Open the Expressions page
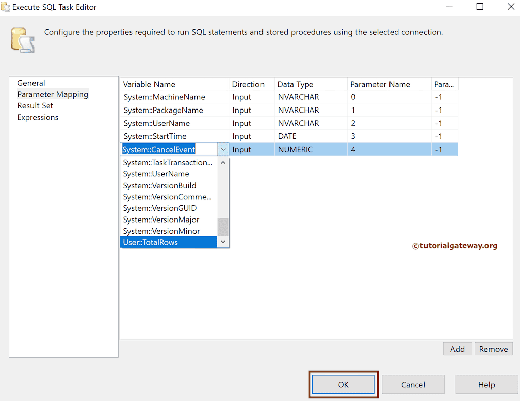This screenshot has width=520, height=401. (38, 117)
